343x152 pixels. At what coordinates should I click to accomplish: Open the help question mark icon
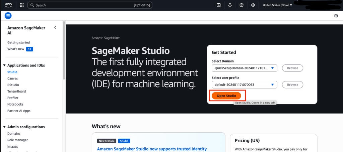pos(242,5)
